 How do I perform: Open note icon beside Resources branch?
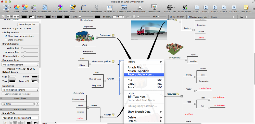point(178,94)
